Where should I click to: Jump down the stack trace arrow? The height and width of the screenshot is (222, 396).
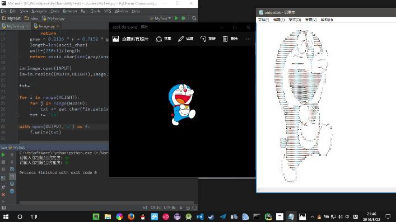12,162
